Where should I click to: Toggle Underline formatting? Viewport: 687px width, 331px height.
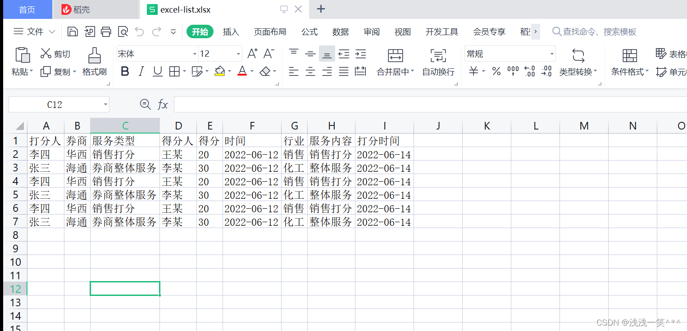(157, 71)
